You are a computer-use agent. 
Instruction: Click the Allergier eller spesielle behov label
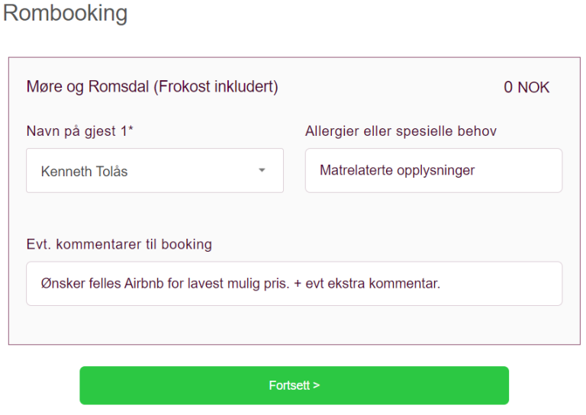click(x=401, y=131)
